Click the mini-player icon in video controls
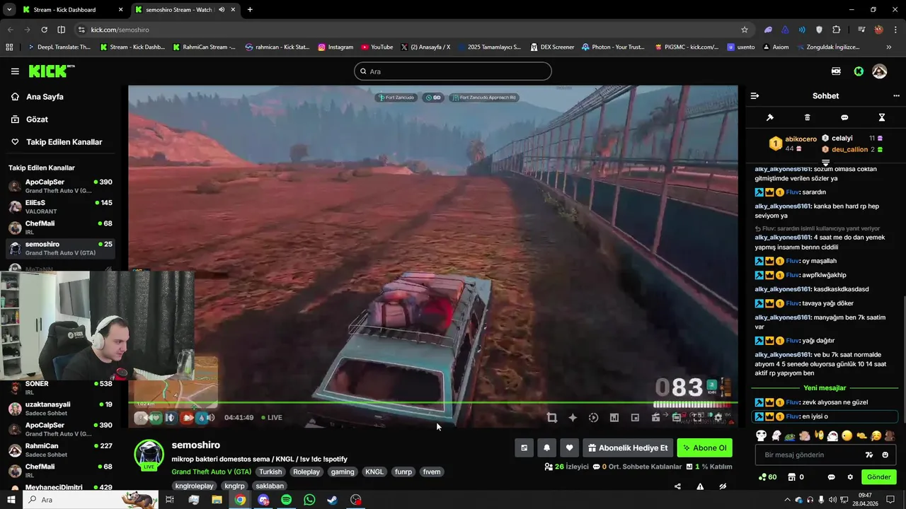This screenshot has height=509, width=906. (635, 418)
